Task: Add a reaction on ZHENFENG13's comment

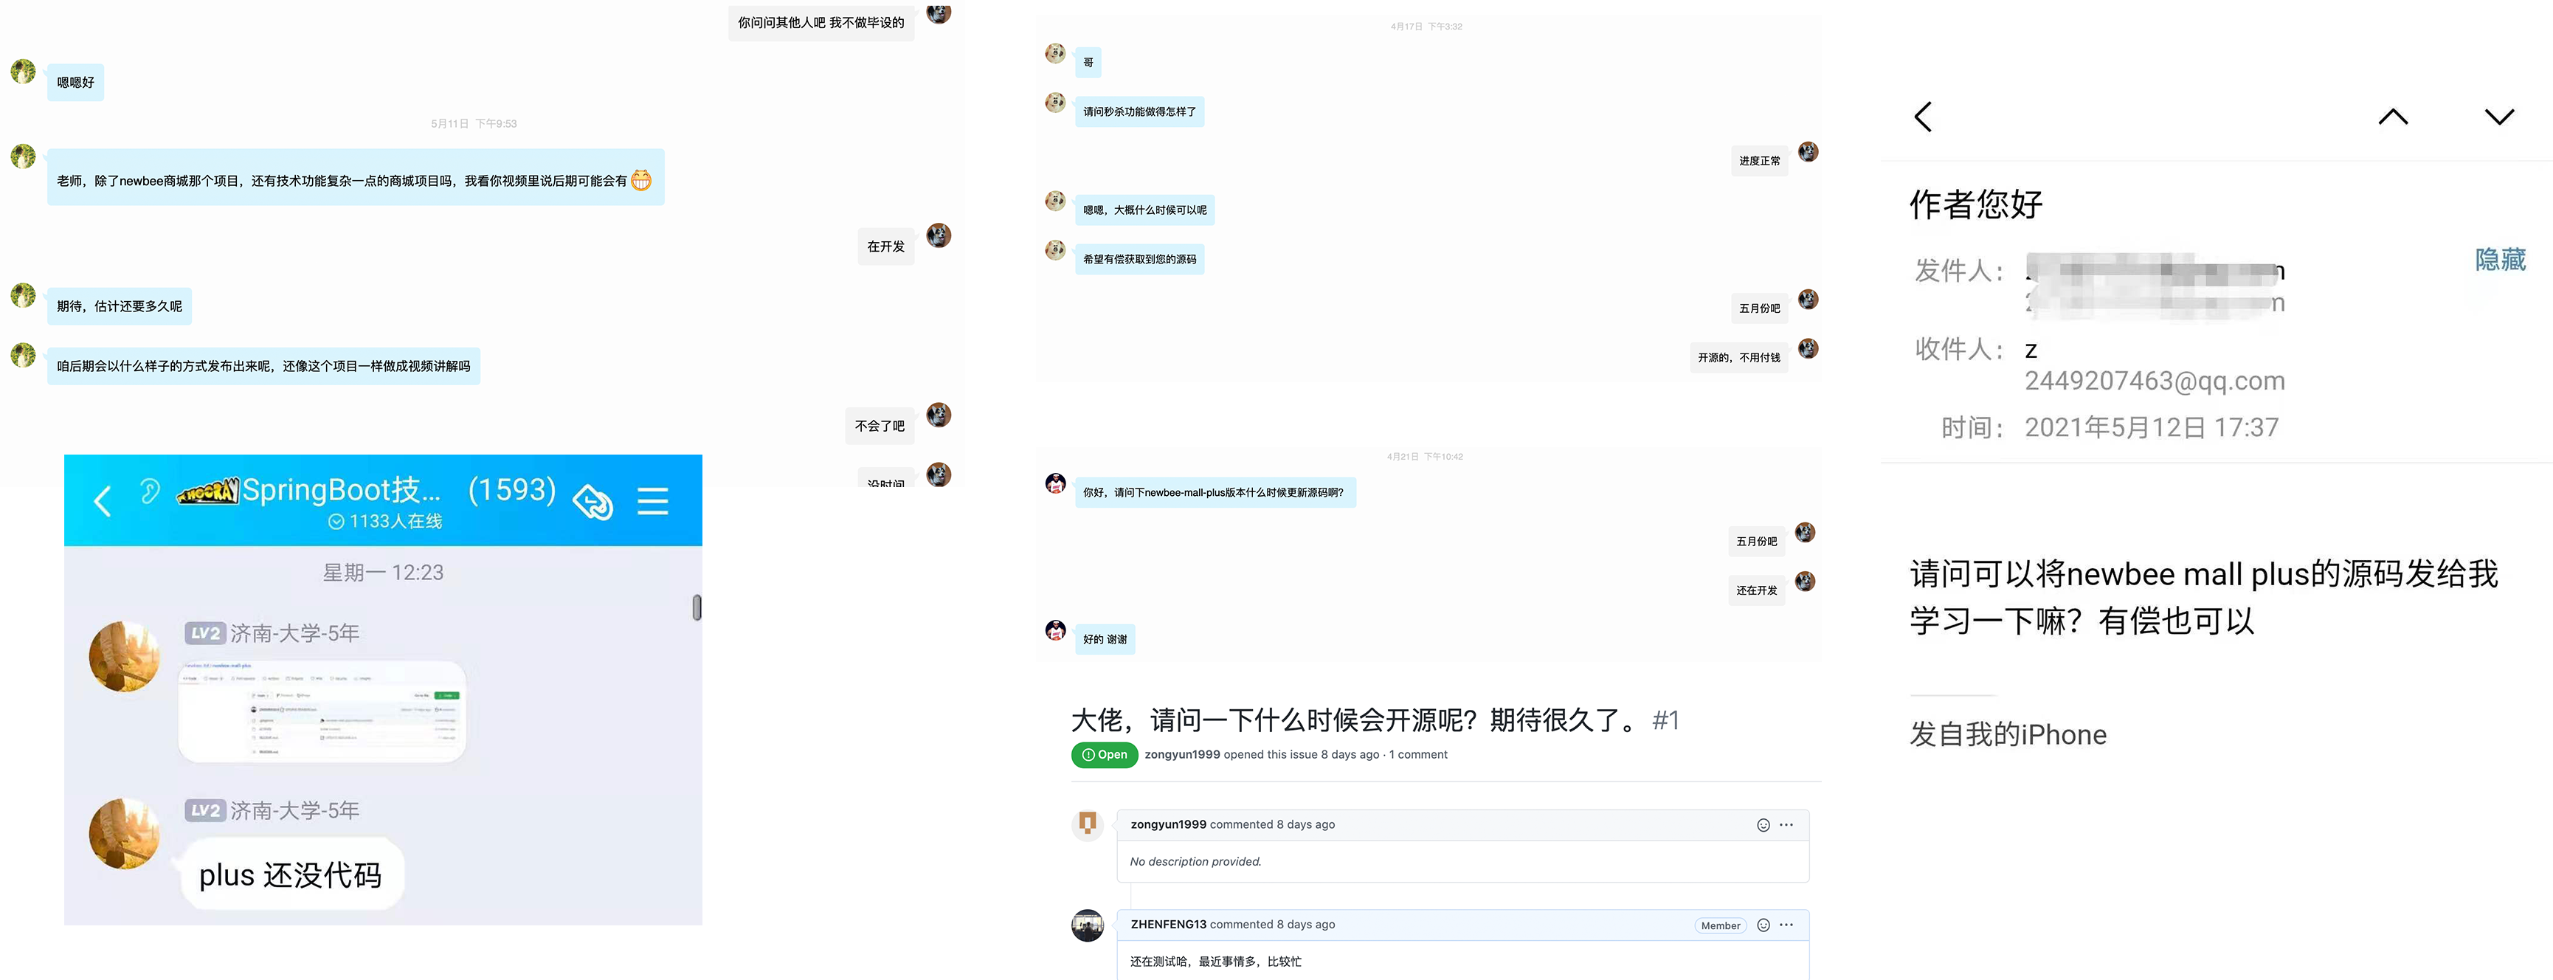Action: pos(1763,925)
